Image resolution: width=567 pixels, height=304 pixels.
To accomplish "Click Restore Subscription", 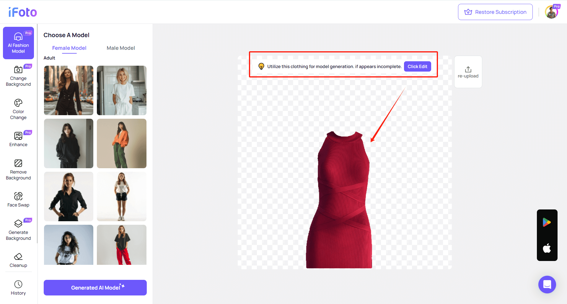I will (x=495, y=12).
